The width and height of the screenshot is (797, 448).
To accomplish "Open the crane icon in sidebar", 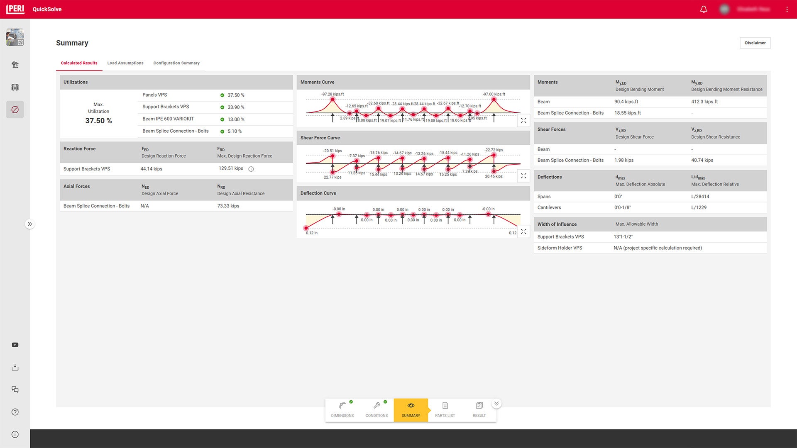I will coord(15,65).
